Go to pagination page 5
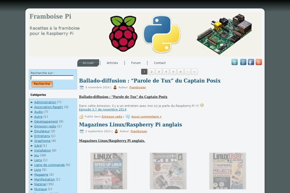This screenshot has height=193, width=290. tap(174, 72)
